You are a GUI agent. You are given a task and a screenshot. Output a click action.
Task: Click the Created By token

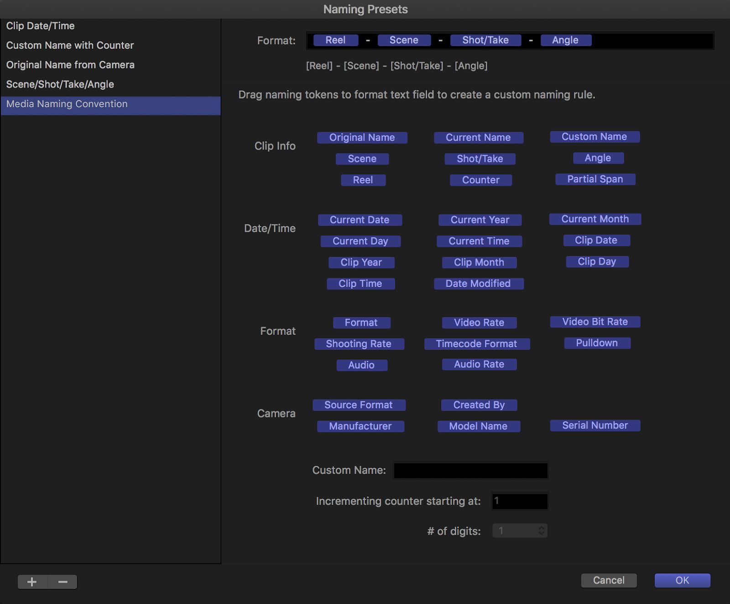click(479, 405)
